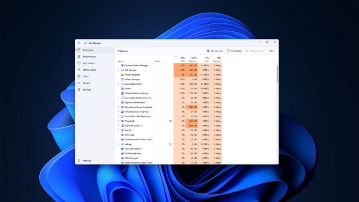Expand the Widgets (3) process group
This screenshot has height=202, width=359.
point(119,121)
